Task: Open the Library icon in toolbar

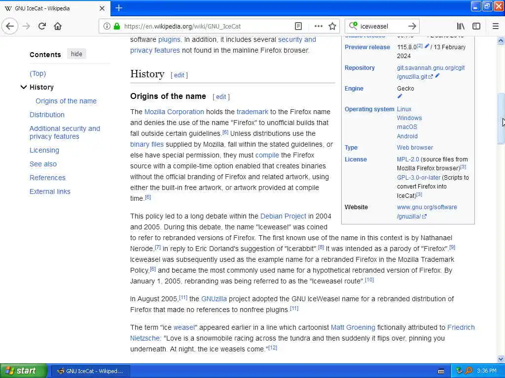Action: 461,26
